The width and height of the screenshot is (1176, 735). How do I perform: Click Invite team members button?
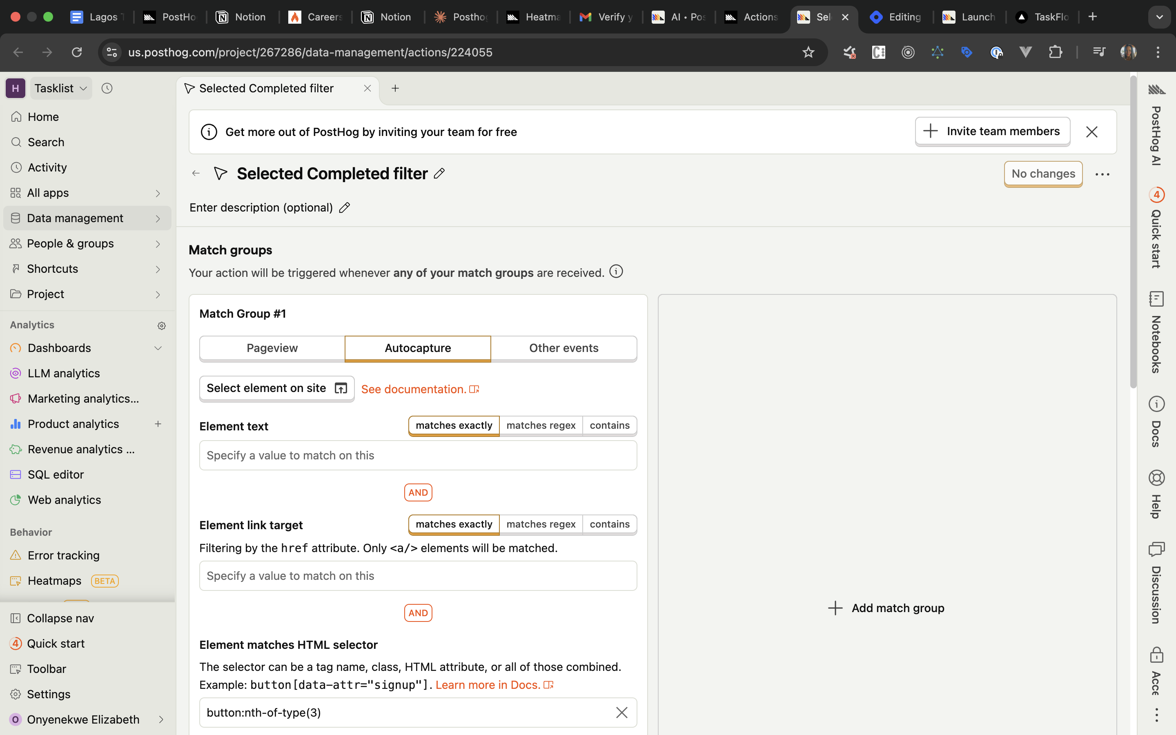pyautogui.click(x=992, y=131)
